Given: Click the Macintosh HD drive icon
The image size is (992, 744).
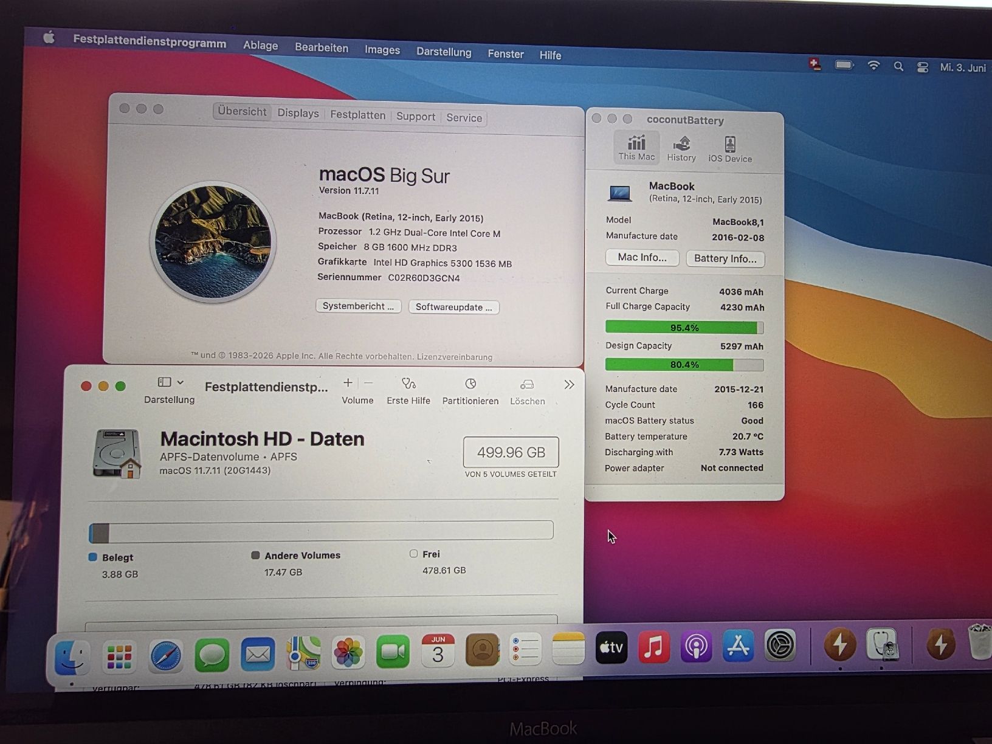Looking at the screenshot, I should point(117,453).
